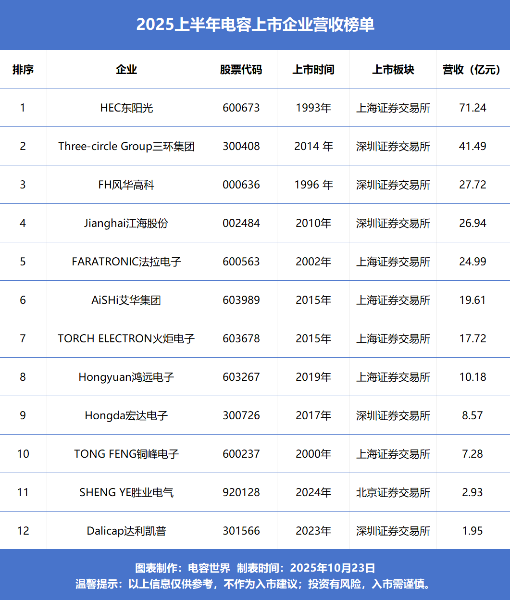The height and width of the screenshot is (600, 510).
Task: Select company cell Hongda宏达电子
Action: (x=126, y=415)
